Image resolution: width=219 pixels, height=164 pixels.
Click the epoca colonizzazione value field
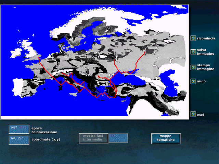[x=19, y=129]
